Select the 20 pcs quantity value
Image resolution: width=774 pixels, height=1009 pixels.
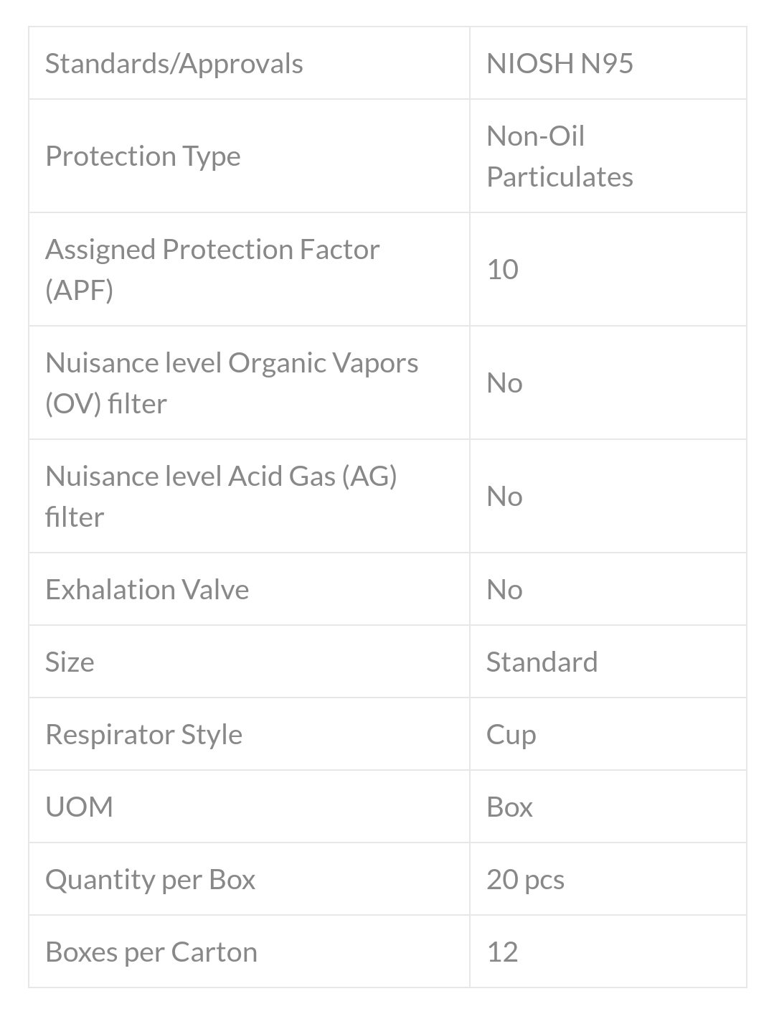click(x=525, y=879)
